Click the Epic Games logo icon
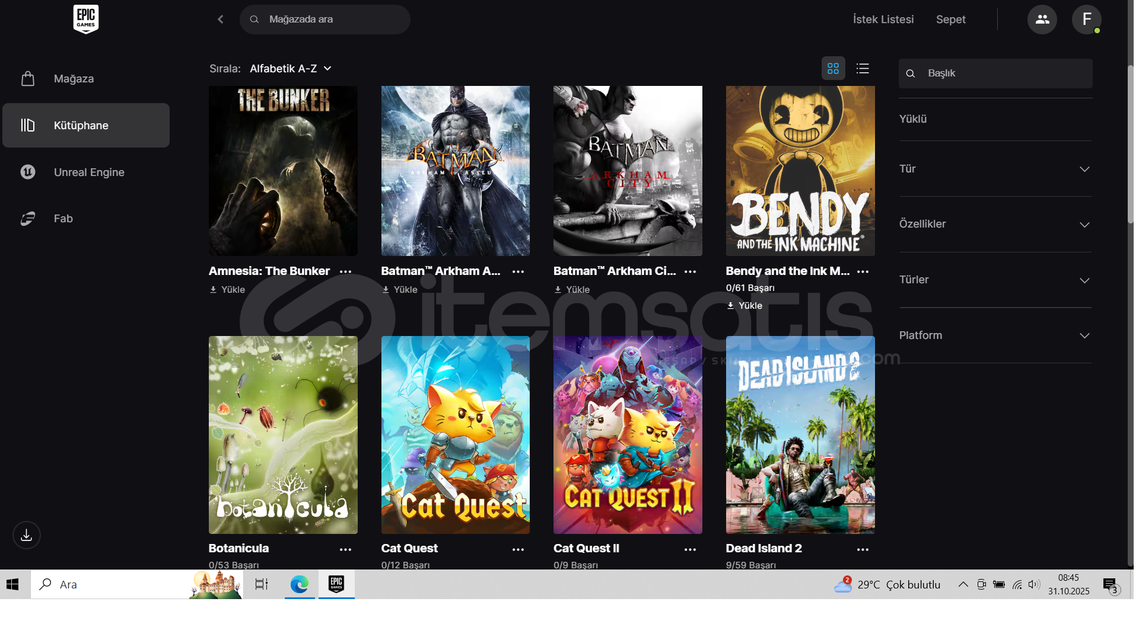Viewport: 1139px width, 640px height. 86,19
